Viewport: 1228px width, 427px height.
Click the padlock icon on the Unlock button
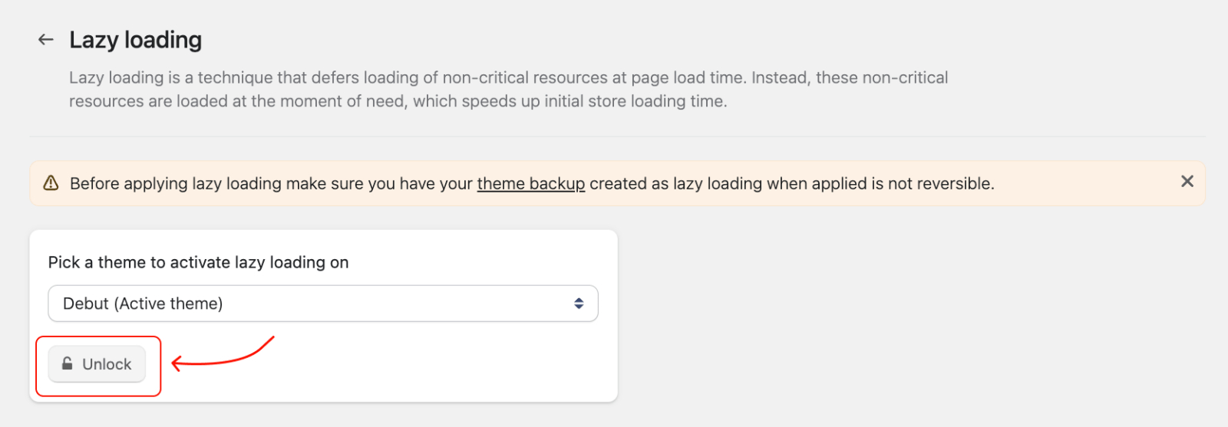click(x=68, y=363)
